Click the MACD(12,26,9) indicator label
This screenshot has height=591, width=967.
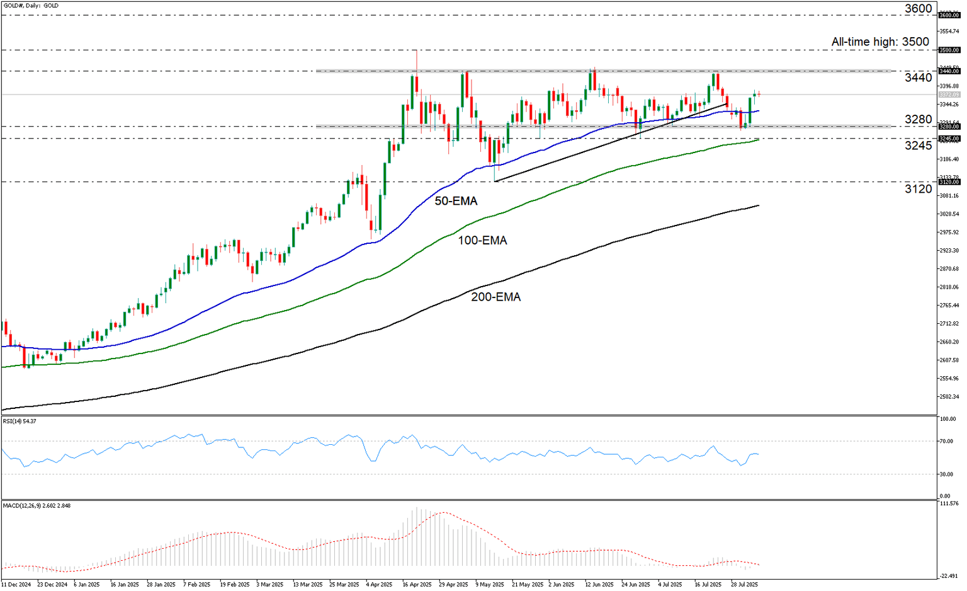(x=37, y=505)
